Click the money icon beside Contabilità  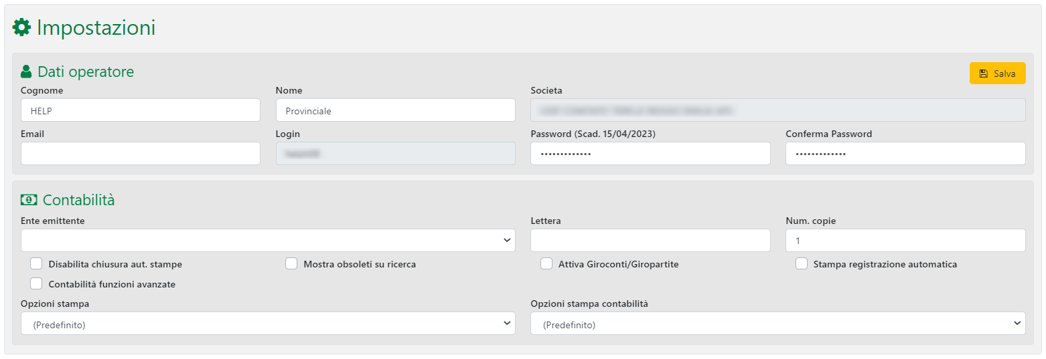pos(29,200)
